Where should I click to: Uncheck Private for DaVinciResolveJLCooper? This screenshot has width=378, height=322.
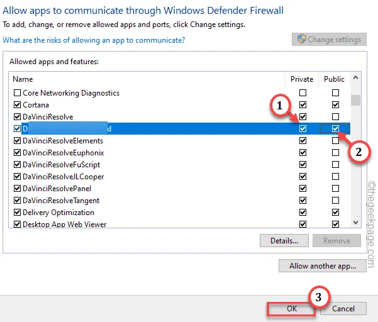[x=303, y=177]
